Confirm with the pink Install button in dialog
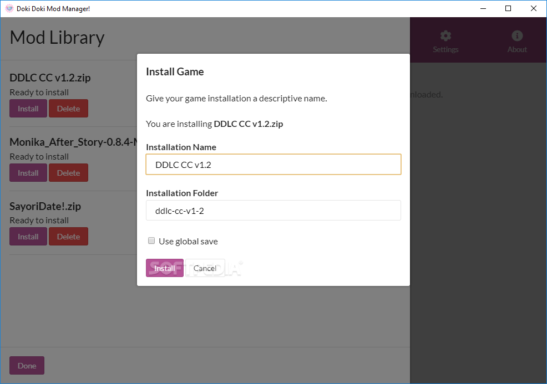This screenshot has height=384, width=547. [165, 268]
